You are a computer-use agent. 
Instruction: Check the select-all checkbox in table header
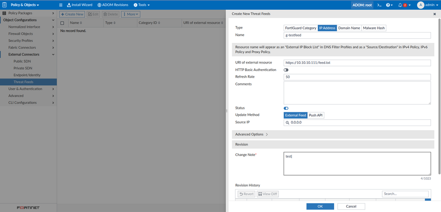click(x=62, y=22)
